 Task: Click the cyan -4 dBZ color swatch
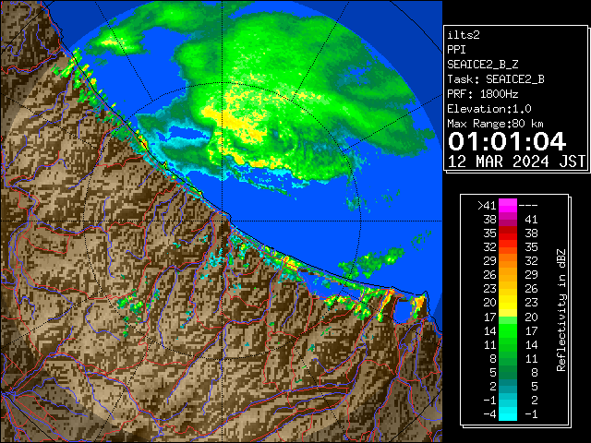pyautogui.click(x=508, y=414)
